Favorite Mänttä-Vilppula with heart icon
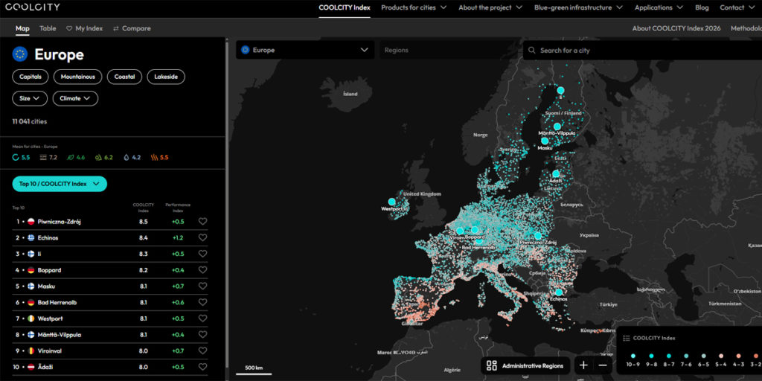The image size is (762, 381). pos(202,335)
